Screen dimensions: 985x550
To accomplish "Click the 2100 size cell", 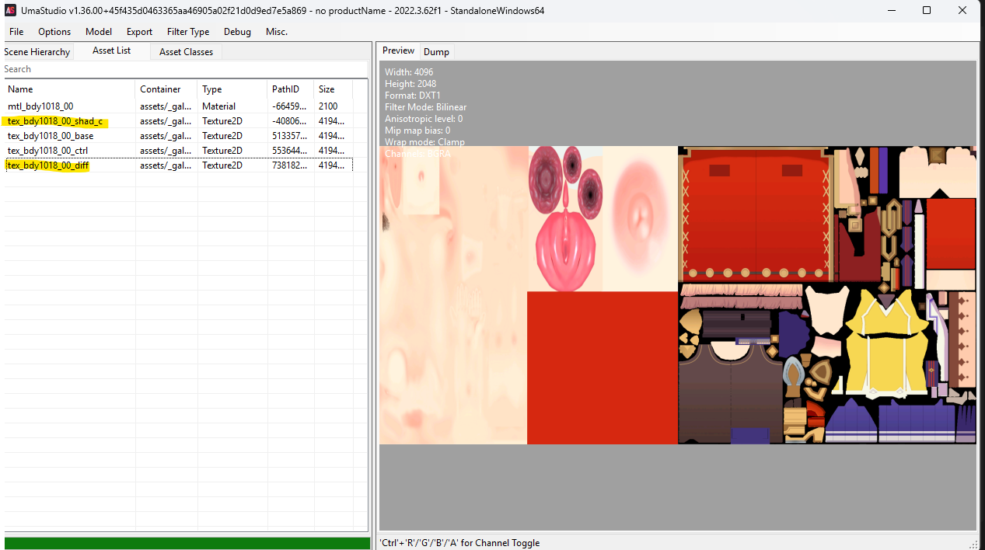I will (328, 106).
